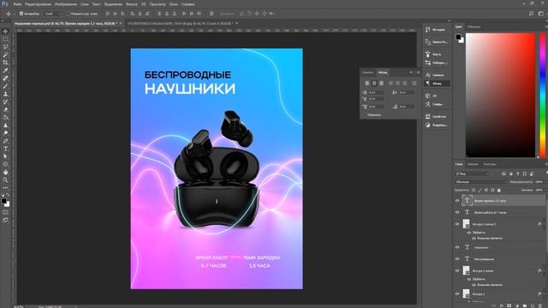Click the Абзац button in panel dock

[x=437, y=84]
